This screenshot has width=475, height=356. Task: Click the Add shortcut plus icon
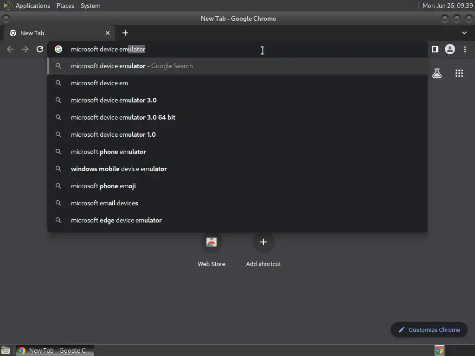click(x=263, y=242)
